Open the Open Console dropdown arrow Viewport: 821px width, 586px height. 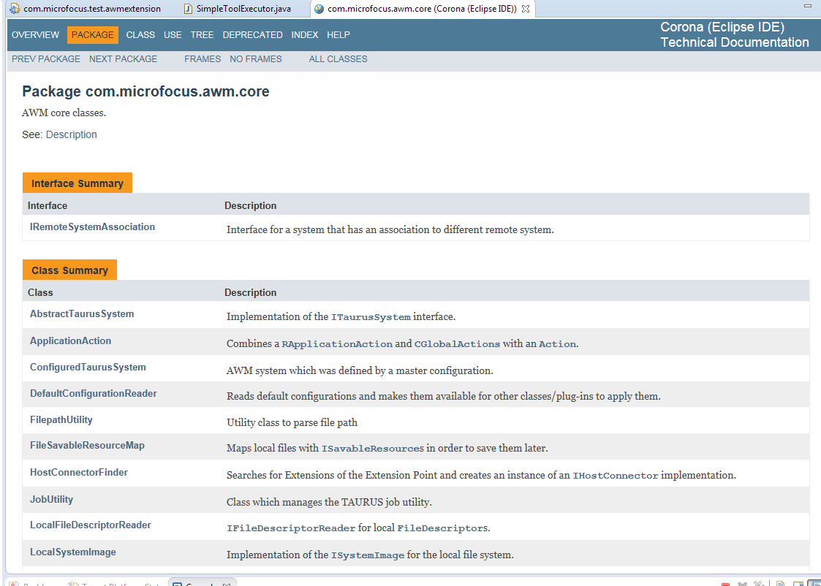click(820, 582)
